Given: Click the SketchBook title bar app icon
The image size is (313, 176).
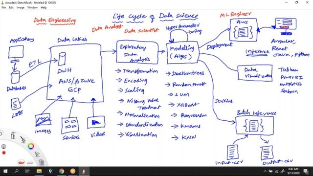Looking at the screenshot, I should (2, 2).
